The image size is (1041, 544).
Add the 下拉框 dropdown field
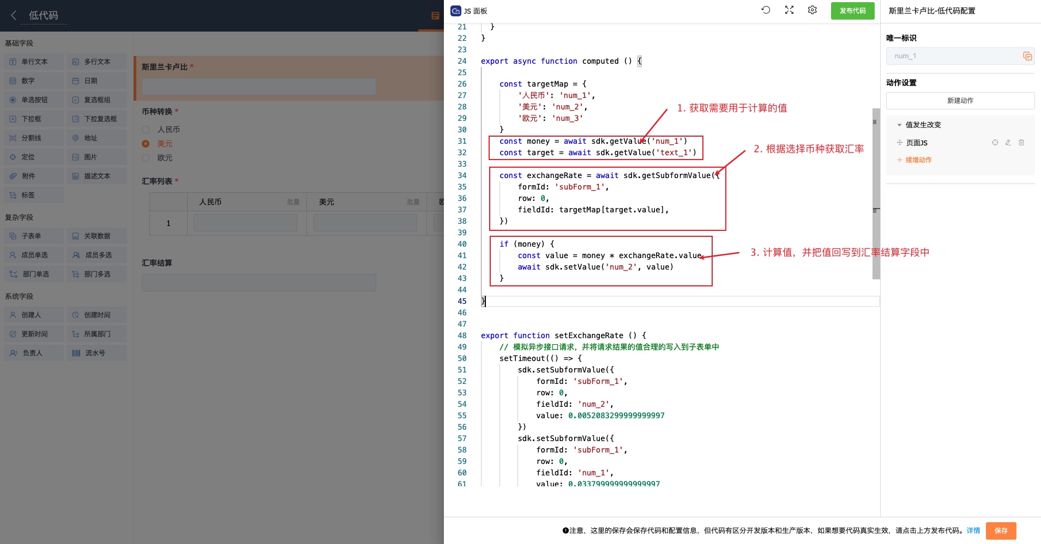34,119
